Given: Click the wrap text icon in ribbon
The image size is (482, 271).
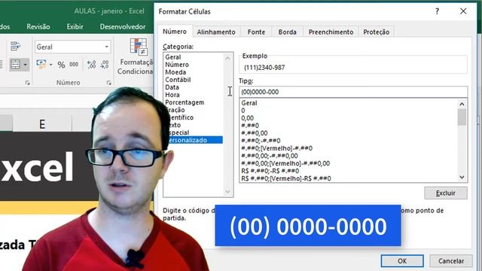Looking at the screenshot, I should (15, 46).
